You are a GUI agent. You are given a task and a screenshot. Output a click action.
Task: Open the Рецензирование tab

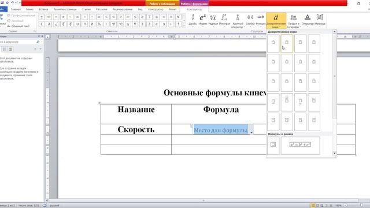click(x=123, y=9)
